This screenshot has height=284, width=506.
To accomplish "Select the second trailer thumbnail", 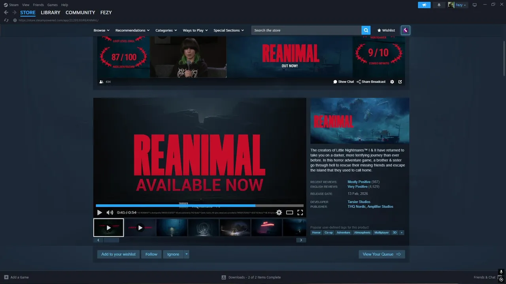I will (x=140, y=228).
